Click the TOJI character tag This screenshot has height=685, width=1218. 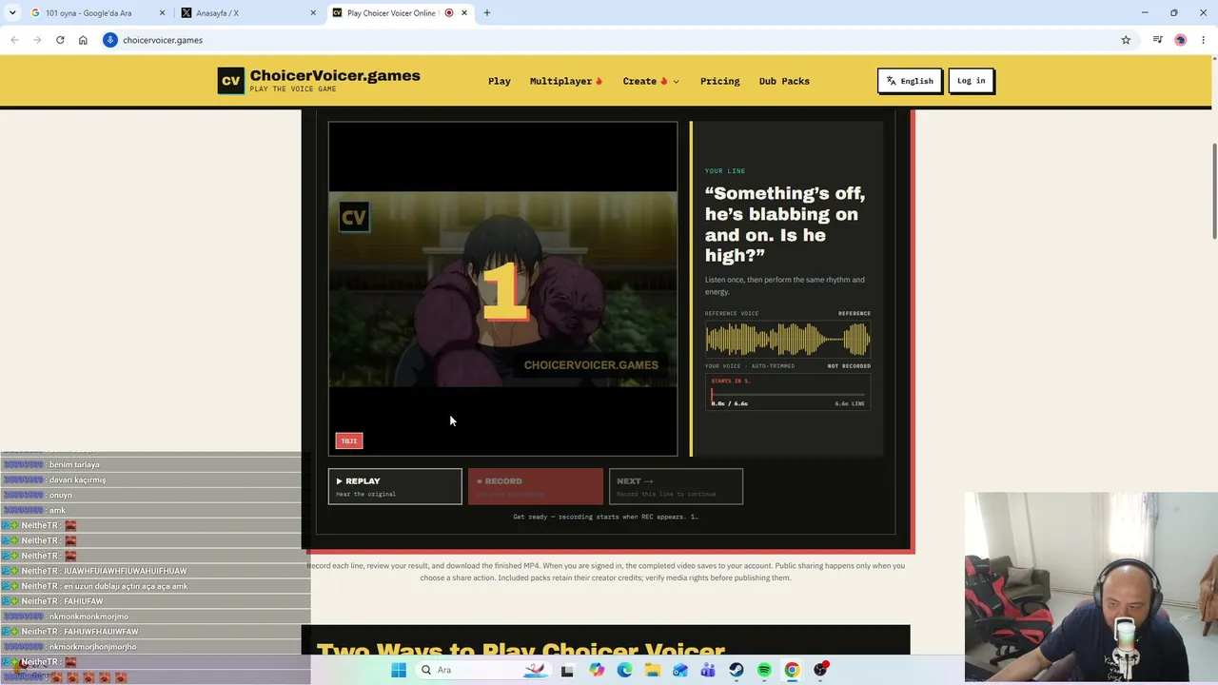click(349, 440)
